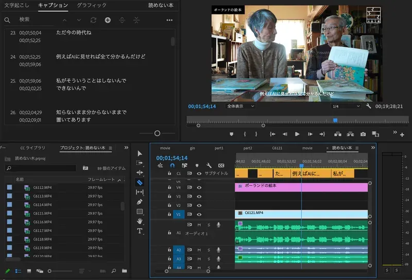Image resolution: width=412 pixels, height=280 pixels.
Task: Open the CC ライブラリ panel tab
Action: coord(33,148)
